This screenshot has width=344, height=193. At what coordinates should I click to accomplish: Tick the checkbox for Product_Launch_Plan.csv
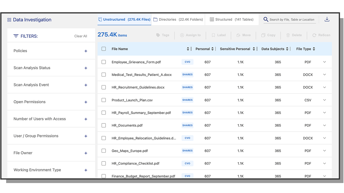pyautogui.click(x=104, y=100)
